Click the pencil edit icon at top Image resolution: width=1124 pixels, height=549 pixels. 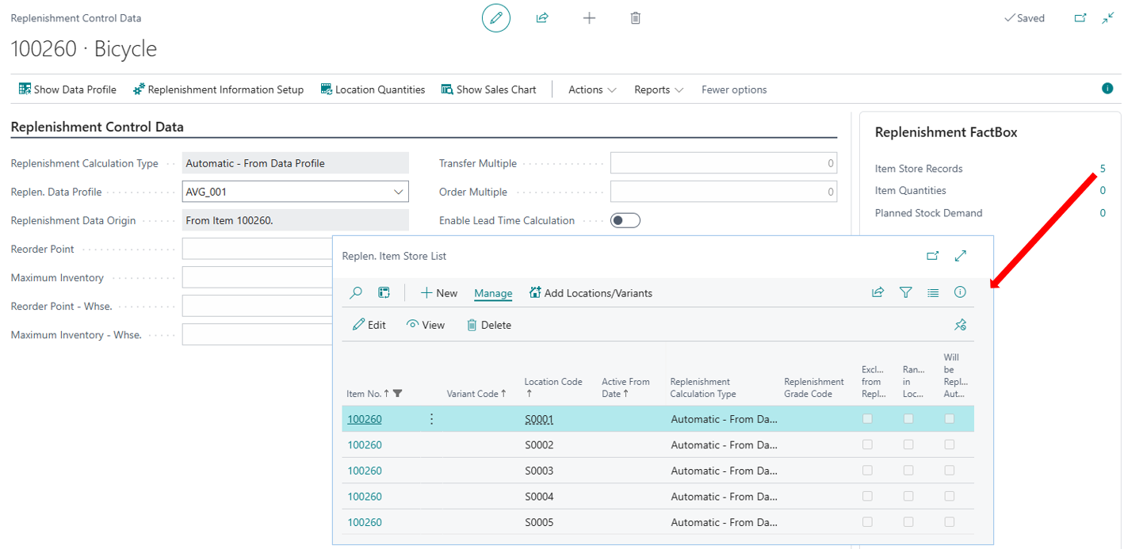click(x=496, y=17)
